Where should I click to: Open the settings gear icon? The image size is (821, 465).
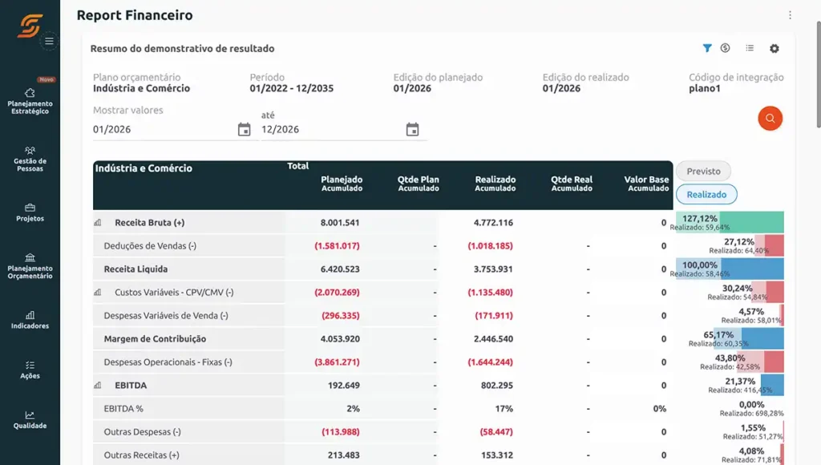pyautogui.click(x=774, y=49)
